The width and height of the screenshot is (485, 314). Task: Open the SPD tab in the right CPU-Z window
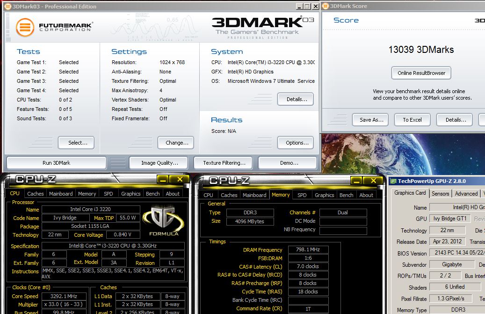click(x=302, y=195)
